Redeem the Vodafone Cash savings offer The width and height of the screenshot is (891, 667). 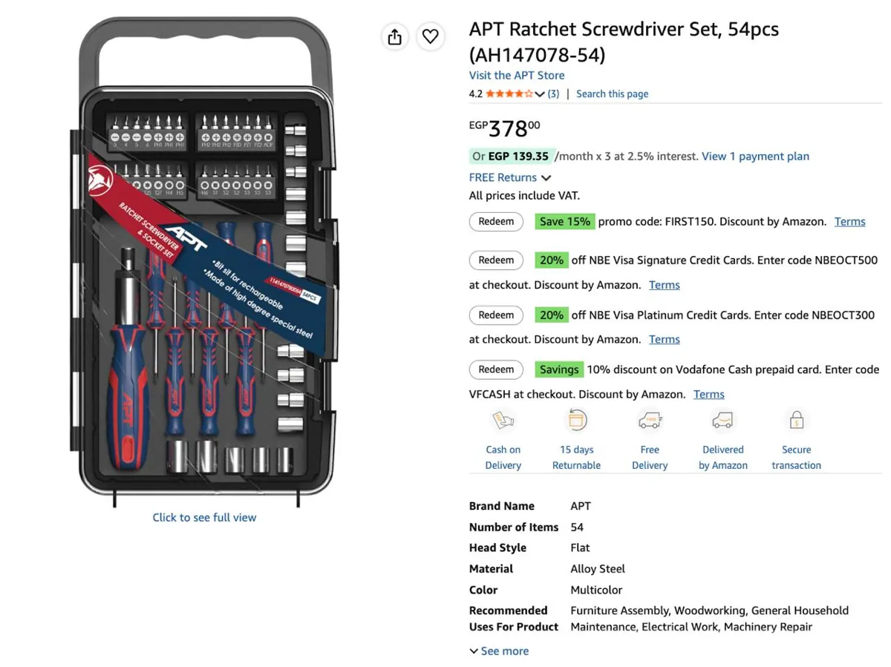(x=496, y=369)
